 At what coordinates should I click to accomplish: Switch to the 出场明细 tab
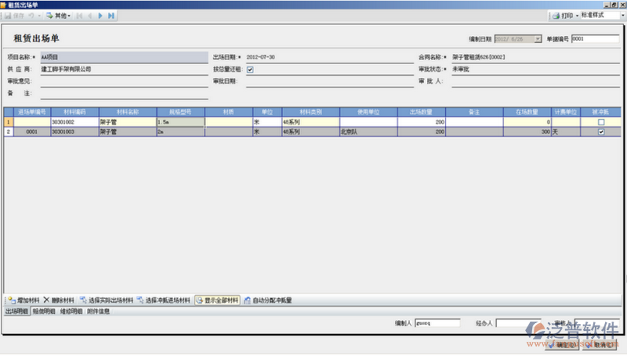(x=16, y=311)
